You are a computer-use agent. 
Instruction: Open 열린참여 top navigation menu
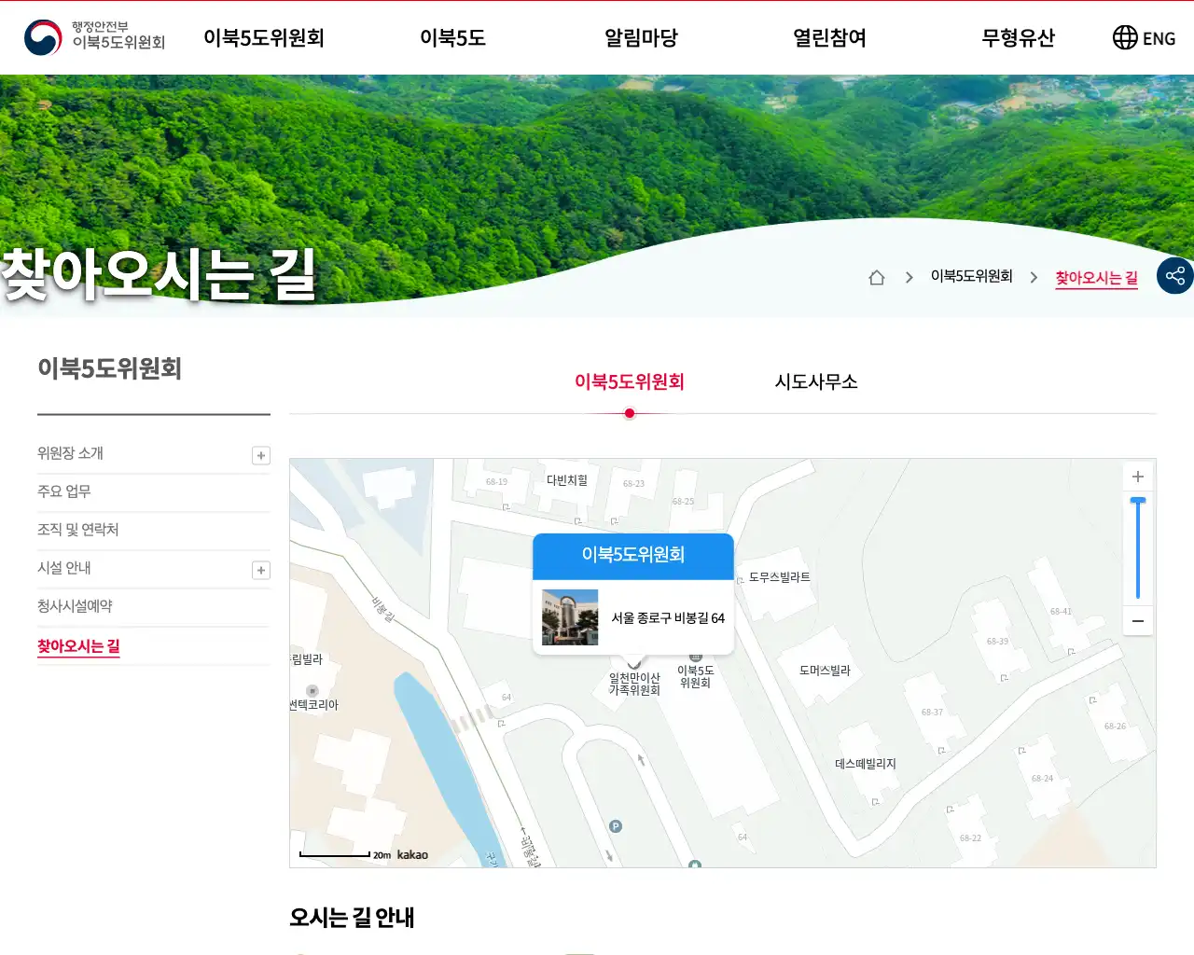tap(829, 37)
